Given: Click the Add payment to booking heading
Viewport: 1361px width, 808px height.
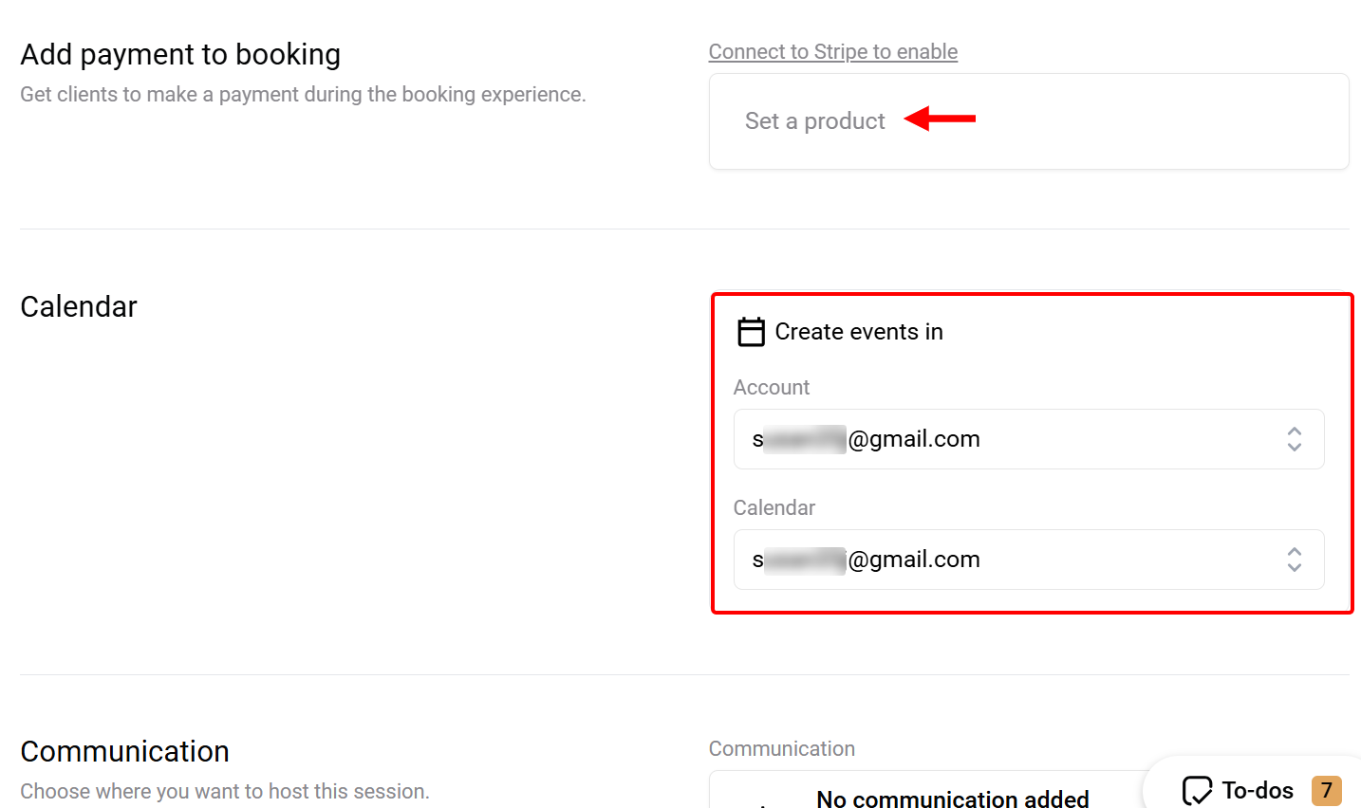Looking at the screenshot, I should (x=180, y=55).
